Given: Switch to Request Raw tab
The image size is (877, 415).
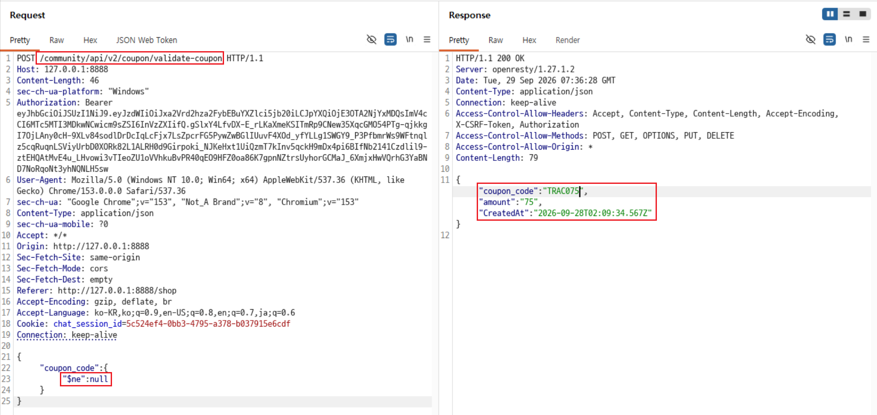Looking at the screenshot, I should [56, 40].
